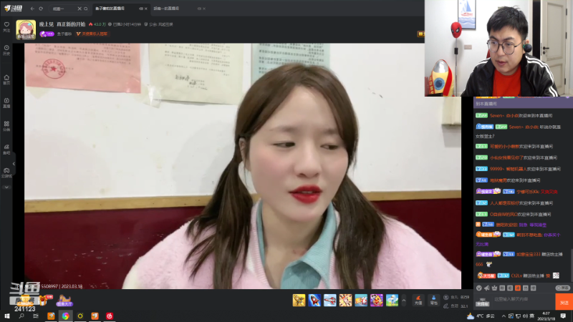The width and height of the screenshot is (573, 322).
Task: Send the silver jet plane gift
Action: (330, 300)
